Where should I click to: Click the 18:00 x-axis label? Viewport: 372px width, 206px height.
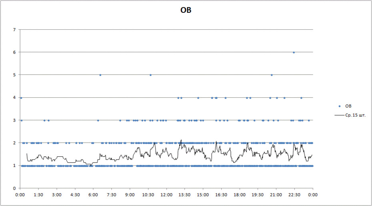click(x=240, y=195)
